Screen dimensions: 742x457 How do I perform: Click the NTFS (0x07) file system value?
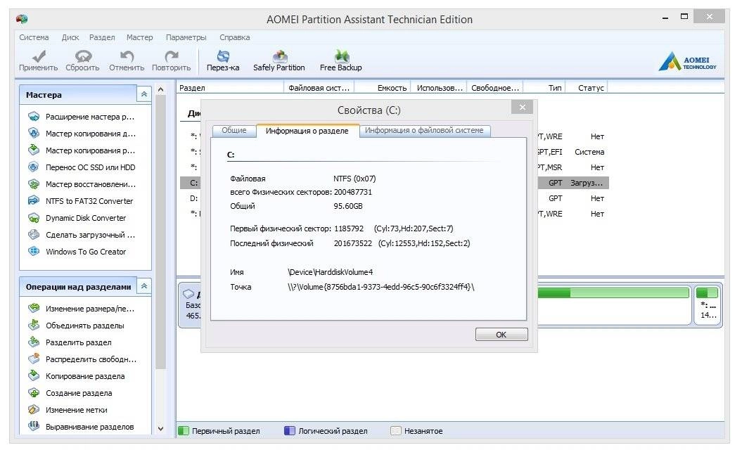354,179
